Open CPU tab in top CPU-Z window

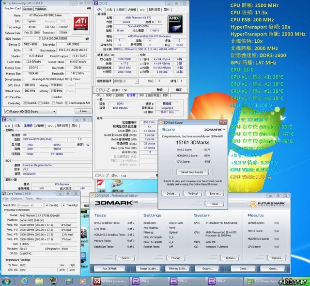(100, 10)
